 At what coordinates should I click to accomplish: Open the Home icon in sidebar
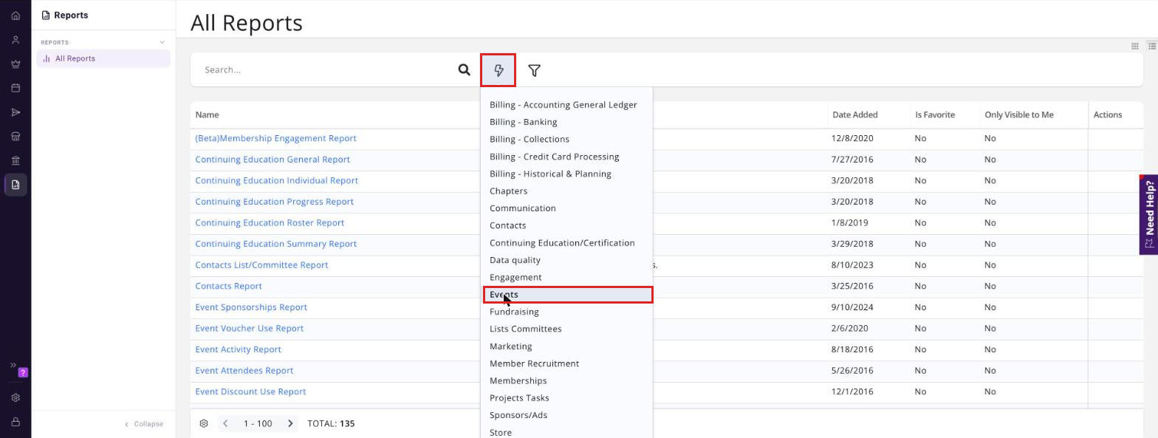16,16
